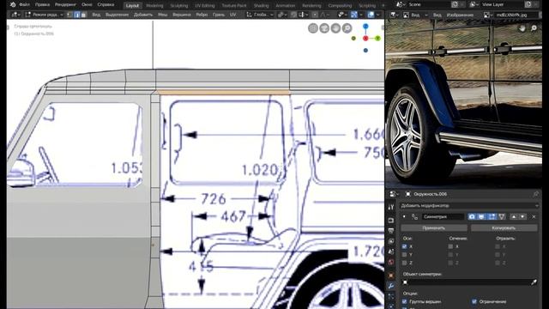This screenshot has width=549, height=309.
Task: Open the viewport Вид menu
Action: click(x=96, y=15)
